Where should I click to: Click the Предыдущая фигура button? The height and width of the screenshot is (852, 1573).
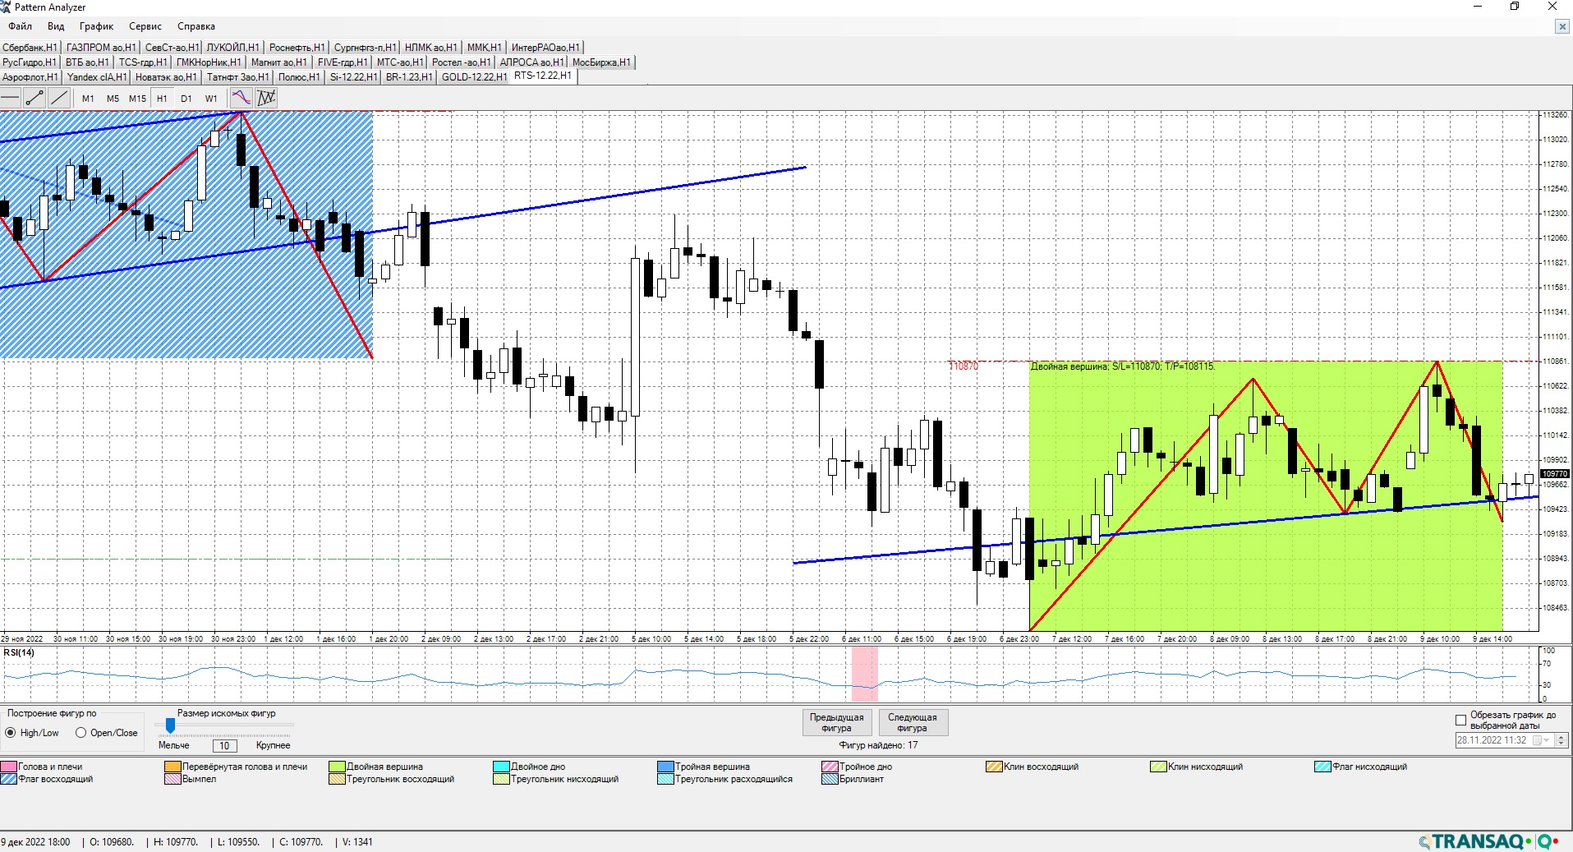tap(836, 723)
